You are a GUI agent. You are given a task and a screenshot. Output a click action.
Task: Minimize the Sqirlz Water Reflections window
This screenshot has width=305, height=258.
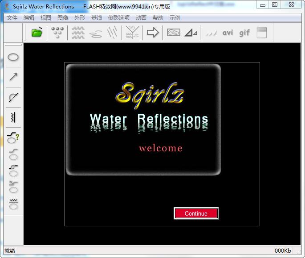pyautogui.click(x=263, y=5)
